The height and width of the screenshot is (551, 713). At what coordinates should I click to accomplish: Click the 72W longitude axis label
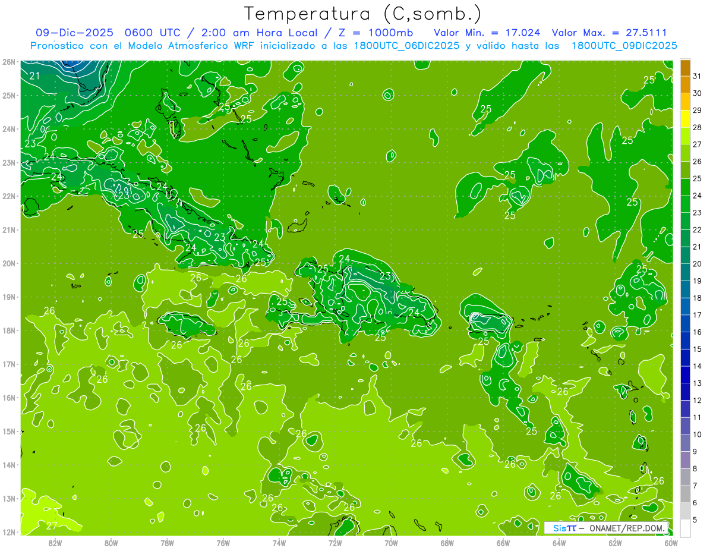tap(335, 543)
